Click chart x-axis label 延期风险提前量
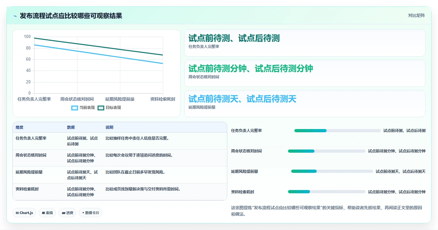This screenshot has width=438, height=230. [120, 99]
